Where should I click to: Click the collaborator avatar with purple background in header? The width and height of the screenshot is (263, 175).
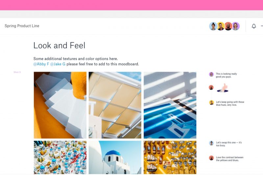[x=236, y=26]
